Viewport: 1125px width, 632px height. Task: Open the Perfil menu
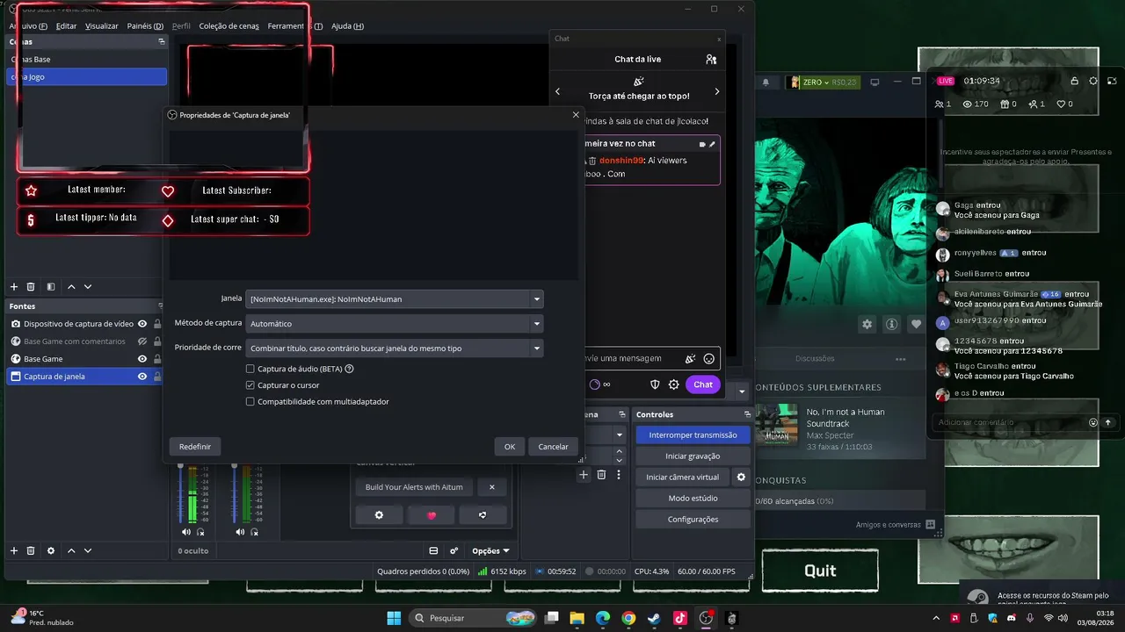click(181, 26)
